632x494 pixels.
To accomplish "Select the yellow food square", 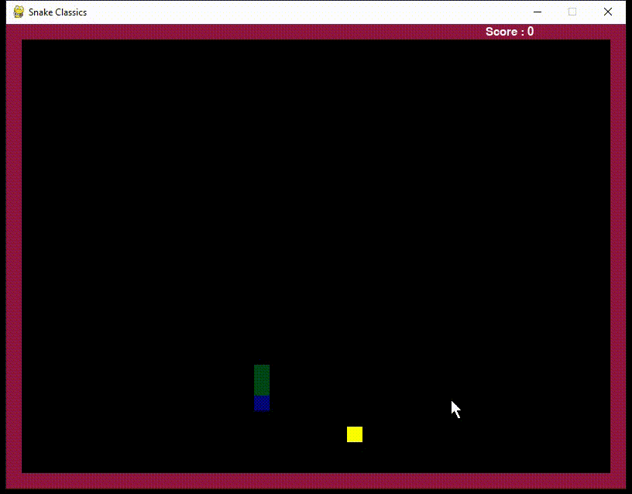I will 353,435.
